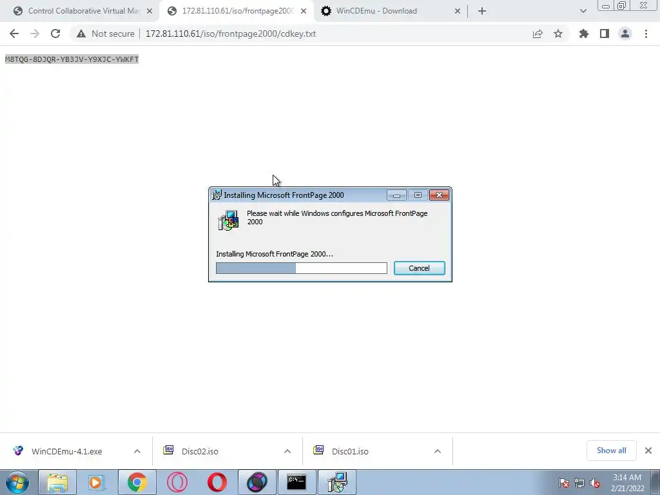Click the setup graphic icon inside the dialog
Image resolution: width=660 pixels, height=495 pixels.
click(x=229, y=220)
